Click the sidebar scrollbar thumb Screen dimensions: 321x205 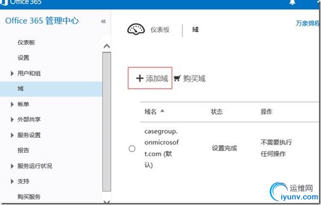[107, 122]
